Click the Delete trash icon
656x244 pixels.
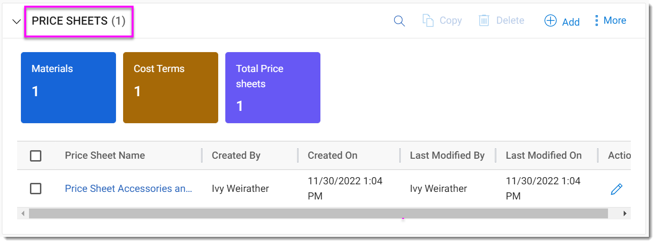(x=484, y=21)
